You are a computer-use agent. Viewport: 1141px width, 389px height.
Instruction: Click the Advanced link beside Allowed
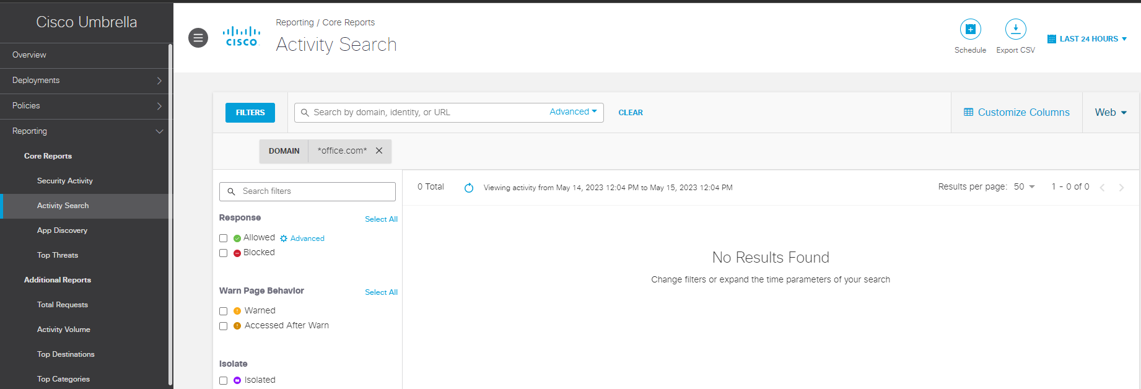click(307, 238)
